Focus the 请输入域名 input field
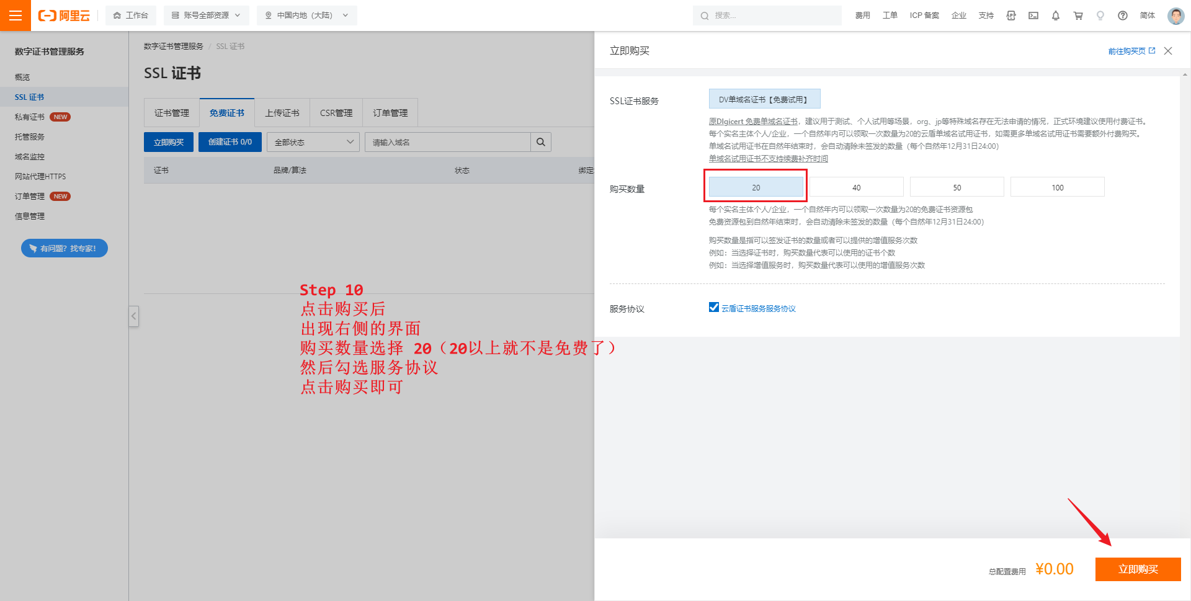 click(x=448, y=142)
